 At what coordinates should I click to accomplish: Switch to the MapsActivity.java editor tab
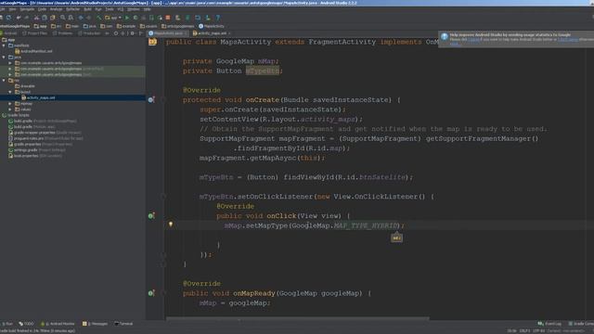[x=167, y=33]
